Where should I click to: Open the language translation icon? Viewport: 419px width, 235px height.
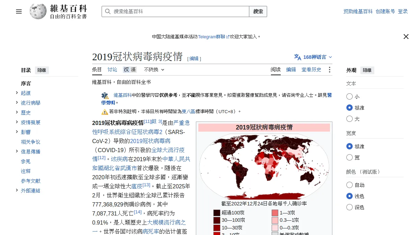tap(297, 57)
